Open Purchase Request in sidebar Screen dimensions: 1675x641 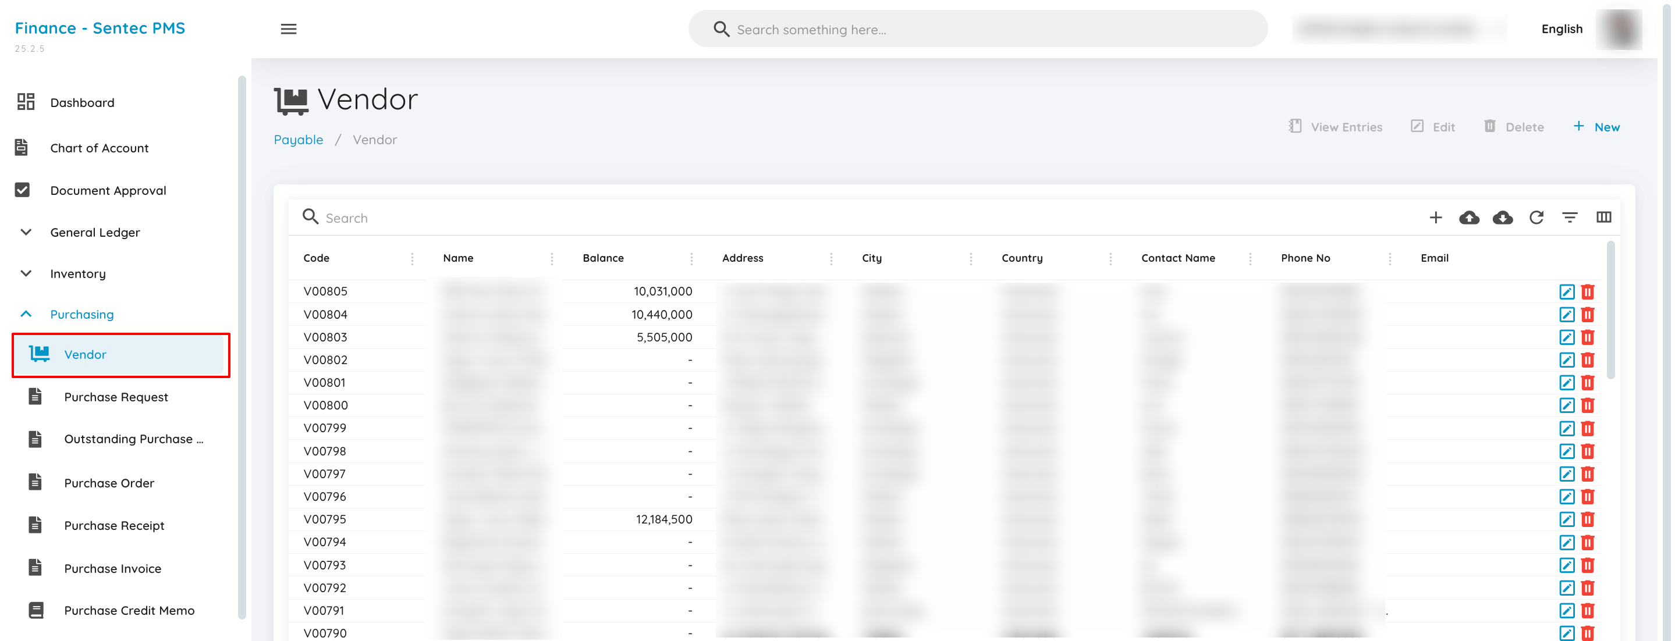(116, 397)
